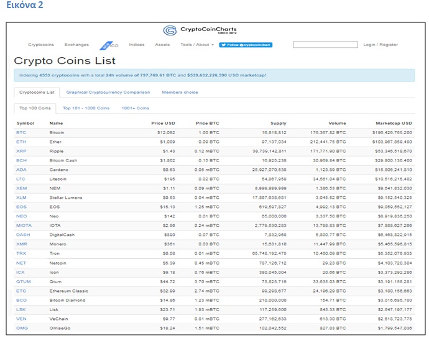Click the Marketcap USD column header
The height and width of the screenshot is (346, 429).
tap(394, 123)
